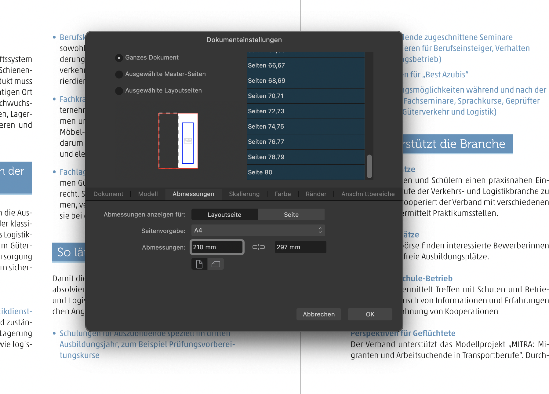Select Ganzes Dokument radio option

pyautogui.click(x=119, y=58)
